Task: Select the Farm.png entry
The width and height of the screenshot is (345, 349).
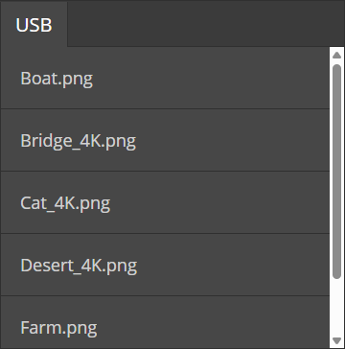Action: click(x=58, y=328)
